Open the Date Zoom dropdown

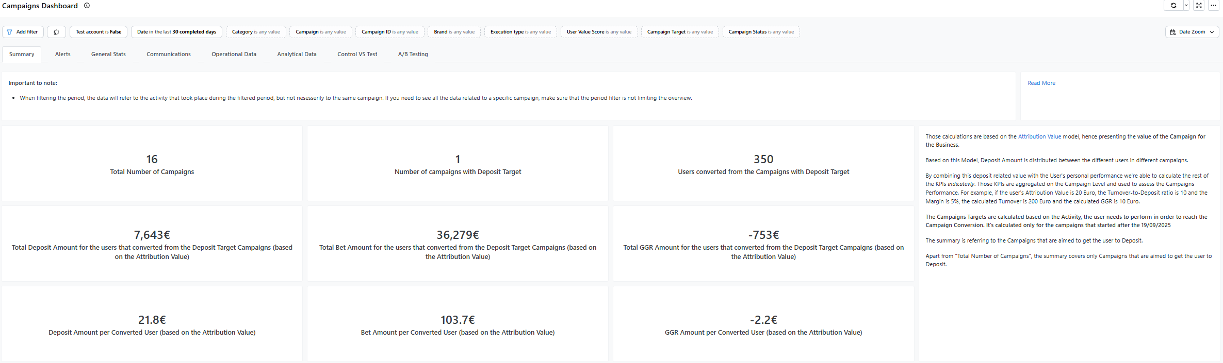point(1192,32)
